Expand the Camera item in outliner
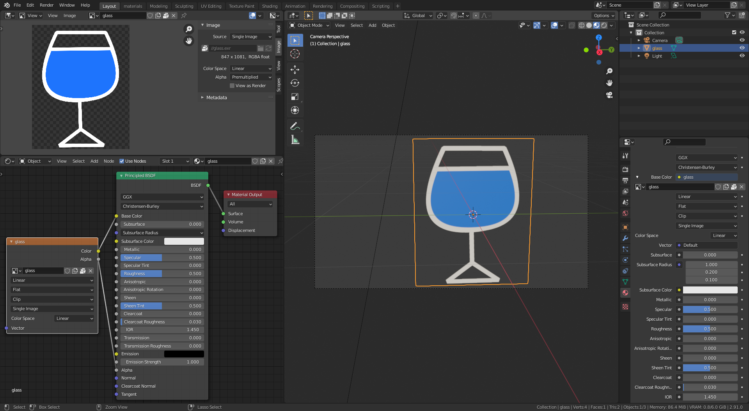 [639, 40]
